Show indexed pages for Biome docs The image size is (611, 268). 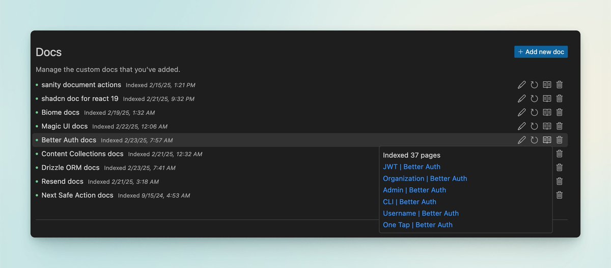click(547, 112)
